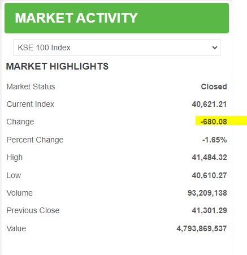
Task: Click the Value figure 4,793,869,537
Action: pyautogui.click(x=202, y=228)
